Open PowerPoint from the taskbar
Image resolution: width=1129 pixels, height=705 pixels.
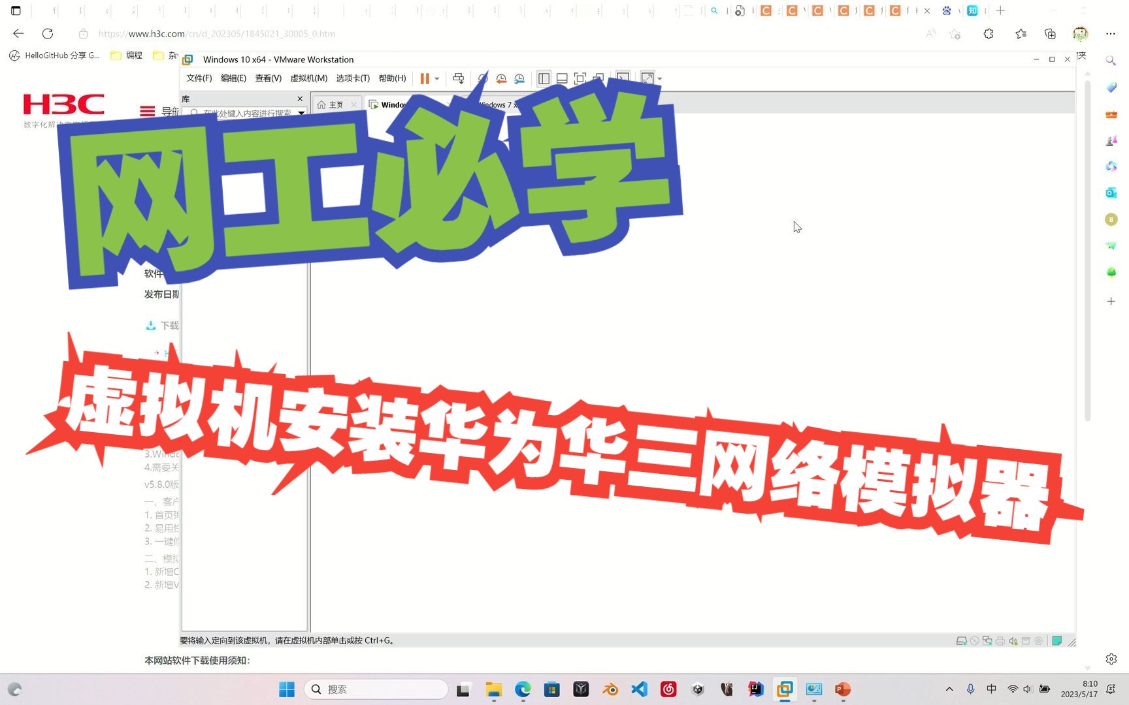[x=843, y=689]
